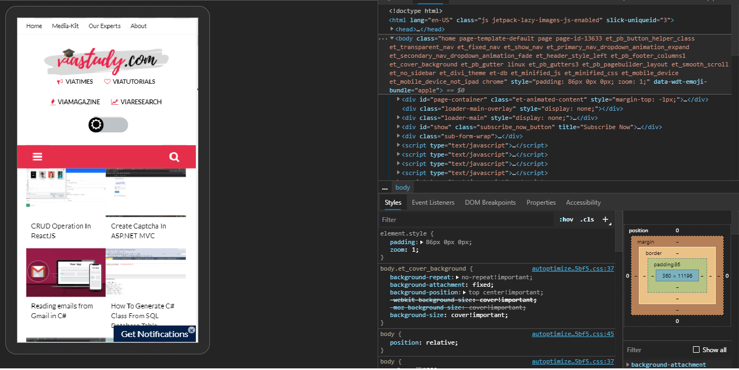
Task: Click the breadcrumb ellipsis button
Action: point(385,187)
